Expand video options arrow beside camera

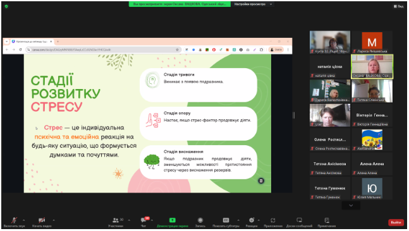point(54,220)
